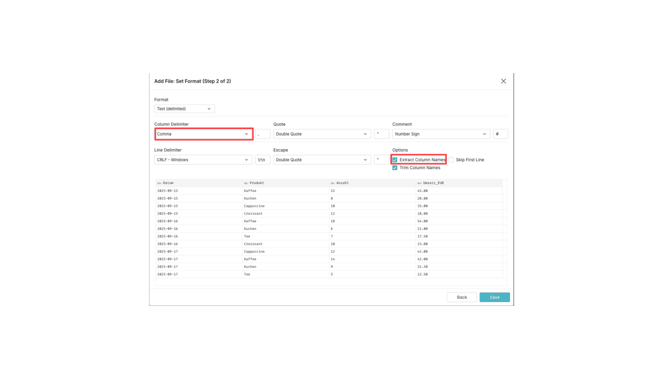Image resolution: width=663 pixels, height=373 pixels.
Task: Open the Line Delimiter CRLF dropdown
Action: (x=203, y=160)
